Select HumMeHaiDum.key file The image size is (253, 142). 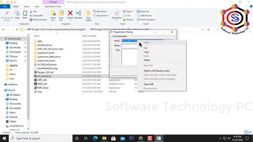(x=47, y=68)
